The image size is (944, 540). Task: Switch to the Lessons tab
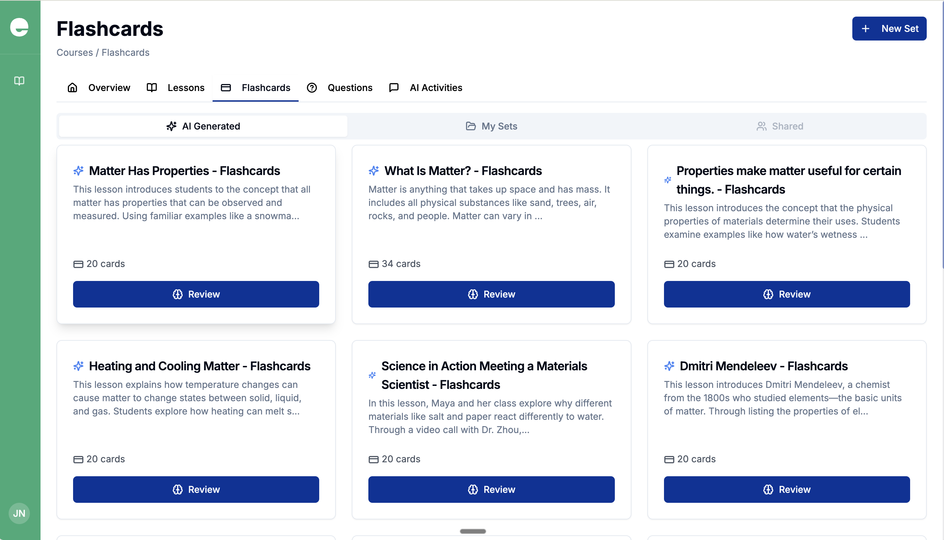[175, 88]
